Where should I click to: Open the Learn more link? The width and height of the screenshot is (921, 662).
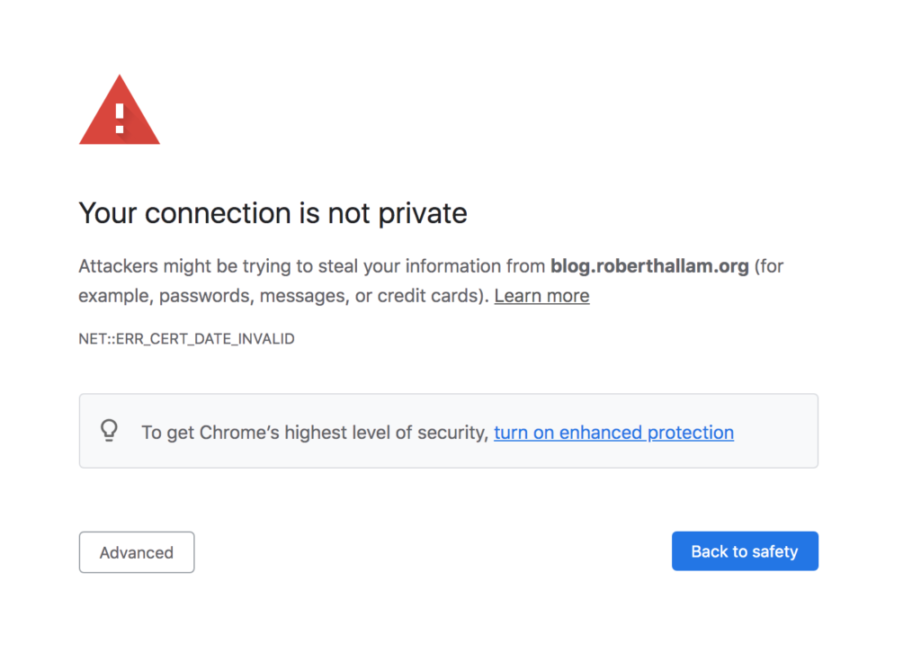click(541, 295)
